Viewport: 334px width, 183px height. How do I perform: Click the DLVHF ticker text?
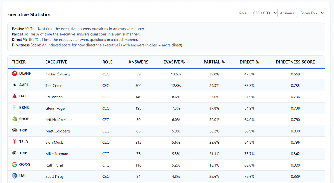(25, 74)
